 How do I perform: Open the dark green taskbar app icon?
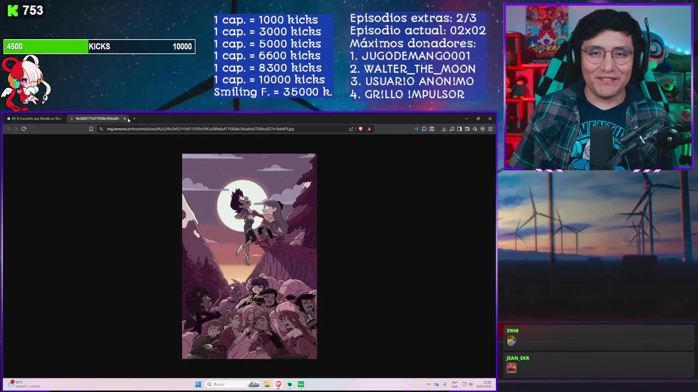click(x=290, y=384)
